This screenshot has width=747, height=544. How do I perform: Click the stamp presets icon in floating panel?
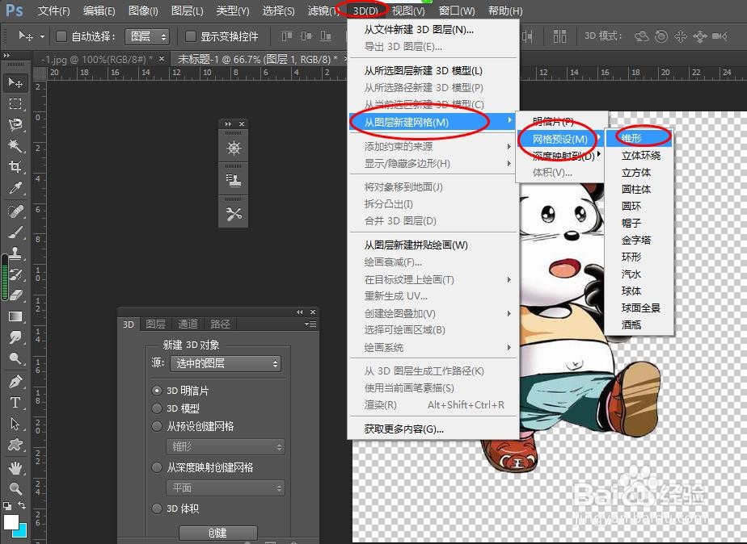[x=234, y=180]
